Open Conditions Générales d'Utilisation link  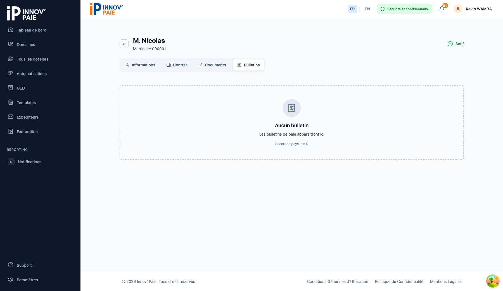[x=337, y=282]
